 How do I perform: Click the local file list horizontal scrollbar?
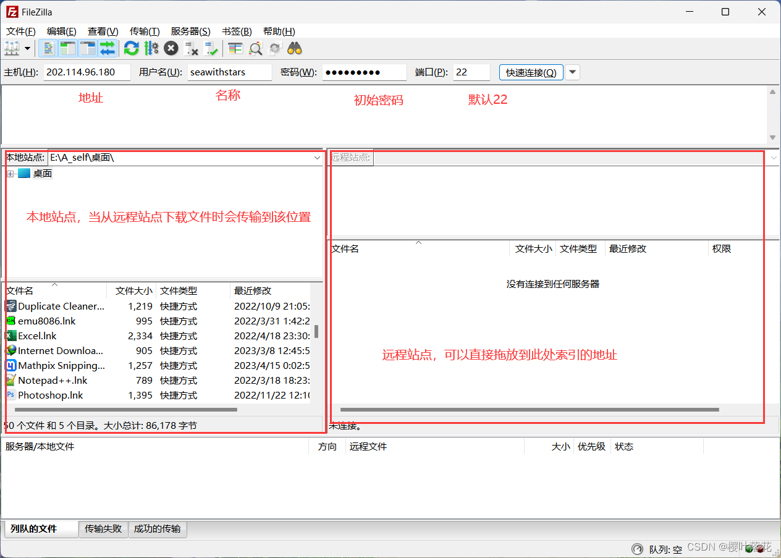(x=126, y=410)
